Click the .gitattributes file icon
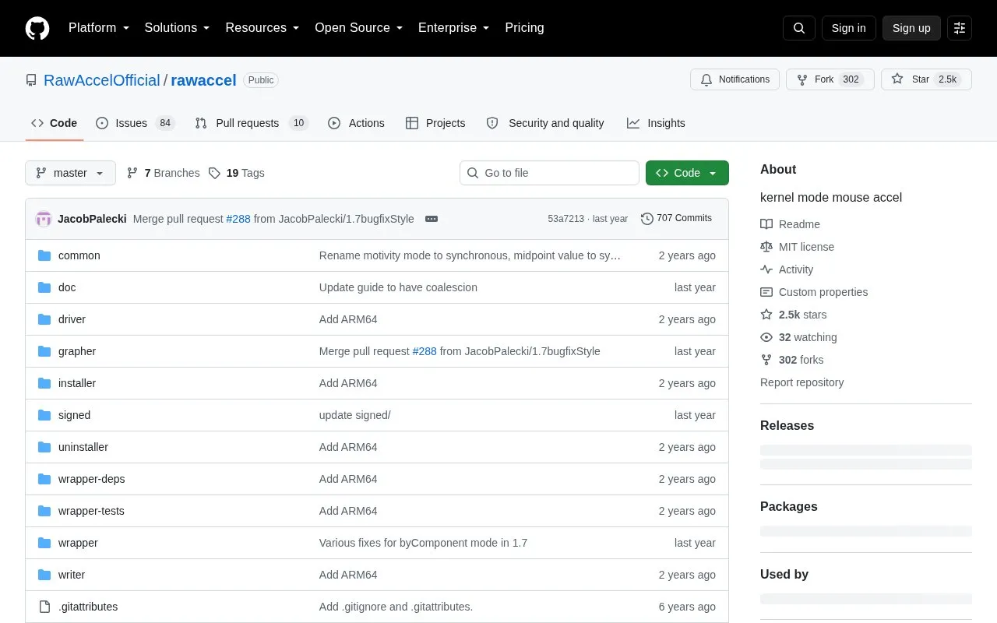 (44, 607)
